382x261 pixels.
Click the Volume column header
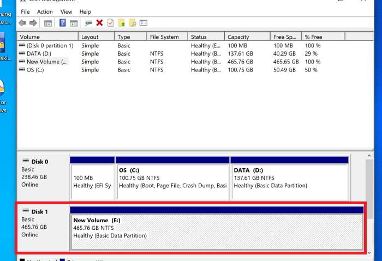(47, 37)
